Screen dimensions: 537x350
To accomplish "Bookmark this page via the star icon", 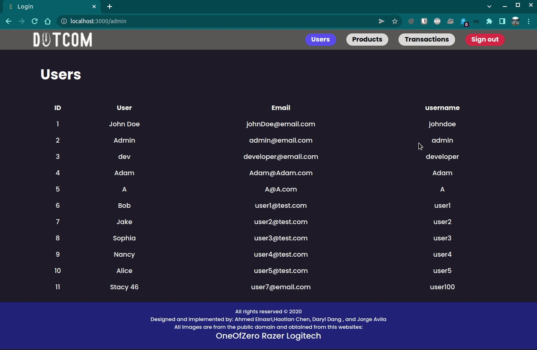I will pos(395,21).
